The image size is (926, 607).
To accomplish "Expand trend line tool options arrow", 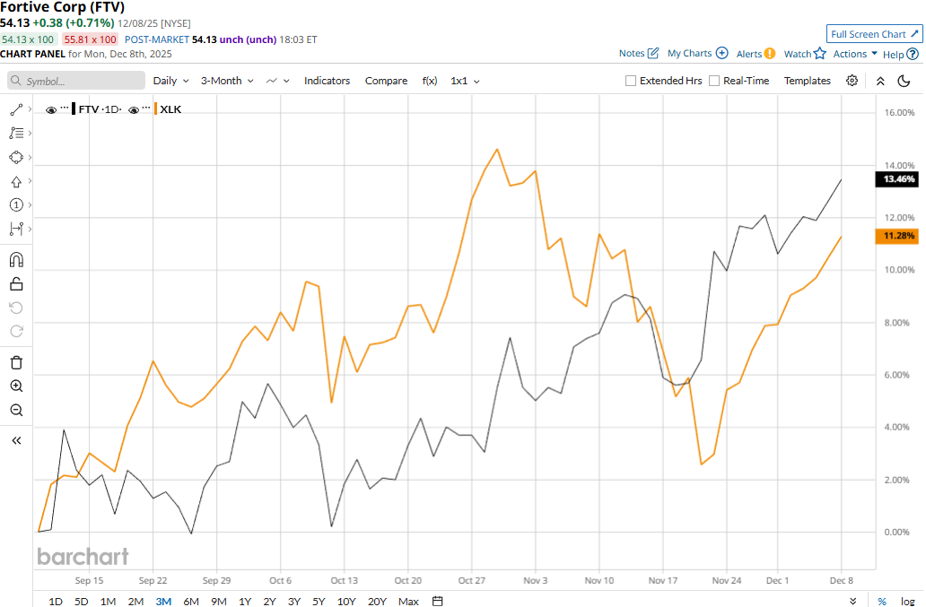I will pyautogui.click(x=30, y=109).
